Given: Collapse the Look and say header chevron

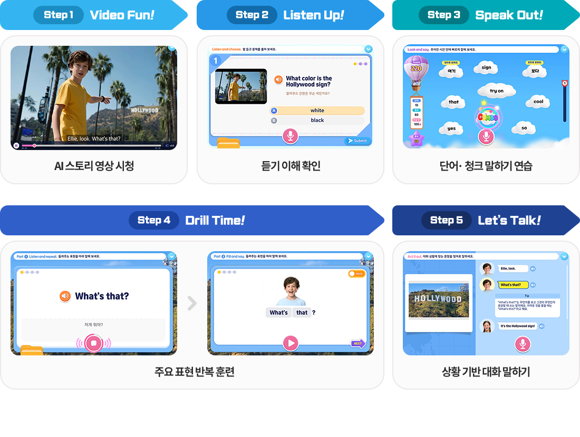Looking at the screenshot, I should [564, 49].
